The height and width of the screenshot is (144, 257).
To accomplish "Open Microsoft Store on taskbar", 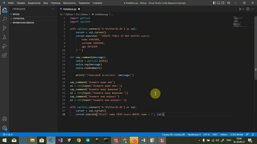I will pyautogui.click(x=42, y=140).
